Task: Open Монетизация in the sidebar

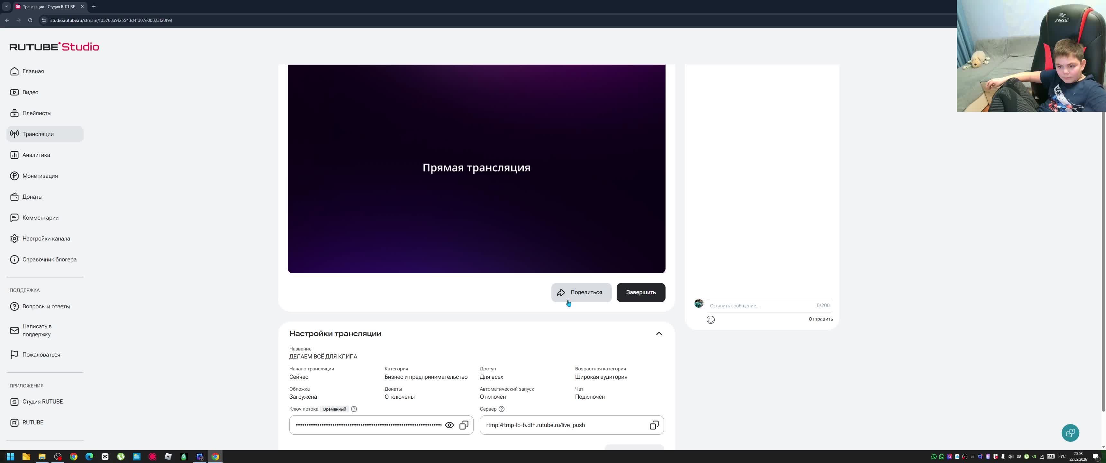Action: tap(40, 176)
